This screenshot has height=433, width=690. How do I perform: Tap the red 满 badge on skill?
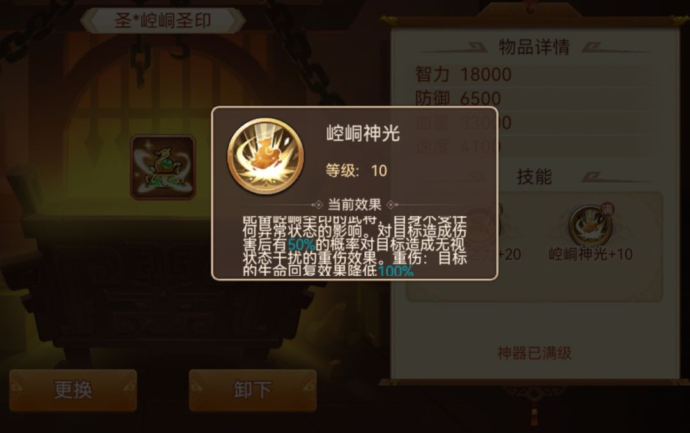[x=608, y=209]
